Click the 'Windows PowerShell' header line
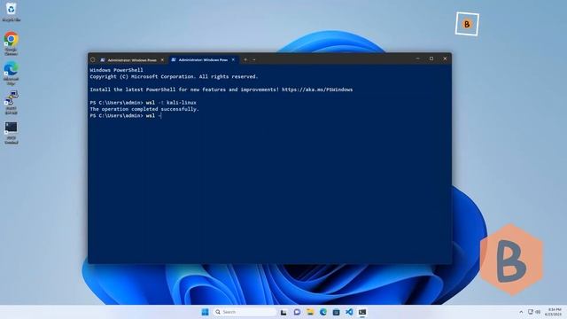The height and width of the screenshot is (319, 567). 116,70
